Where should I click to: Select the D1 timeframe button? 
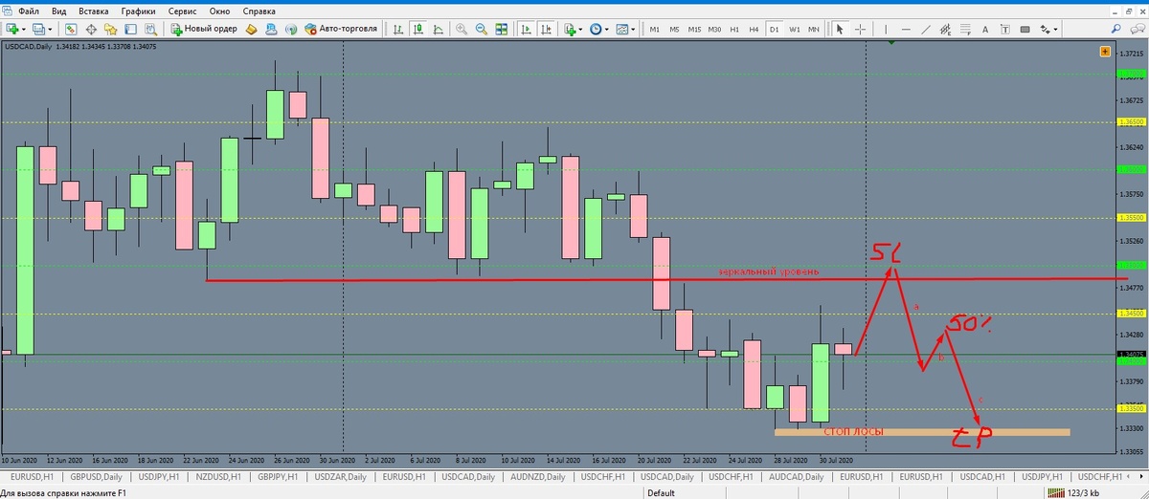click(x=775, y=29)
